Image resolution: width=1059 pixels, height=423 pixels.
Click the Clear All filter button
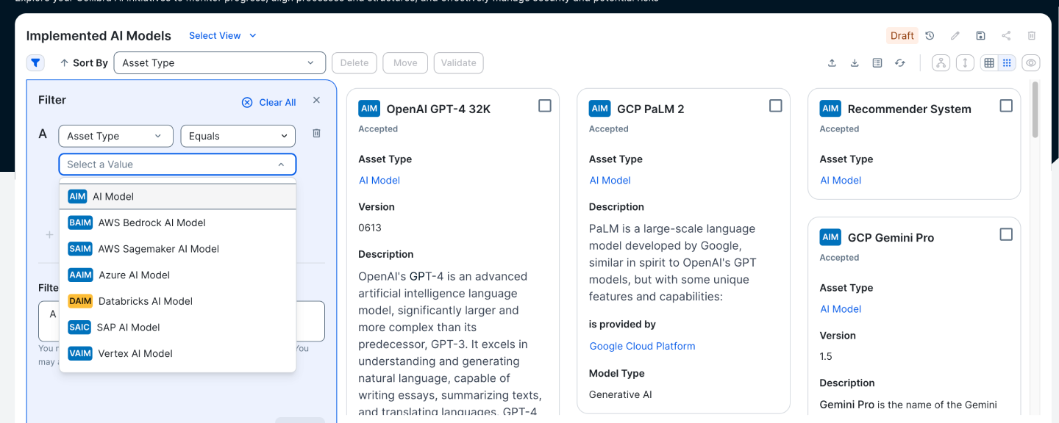click(269, 102)
